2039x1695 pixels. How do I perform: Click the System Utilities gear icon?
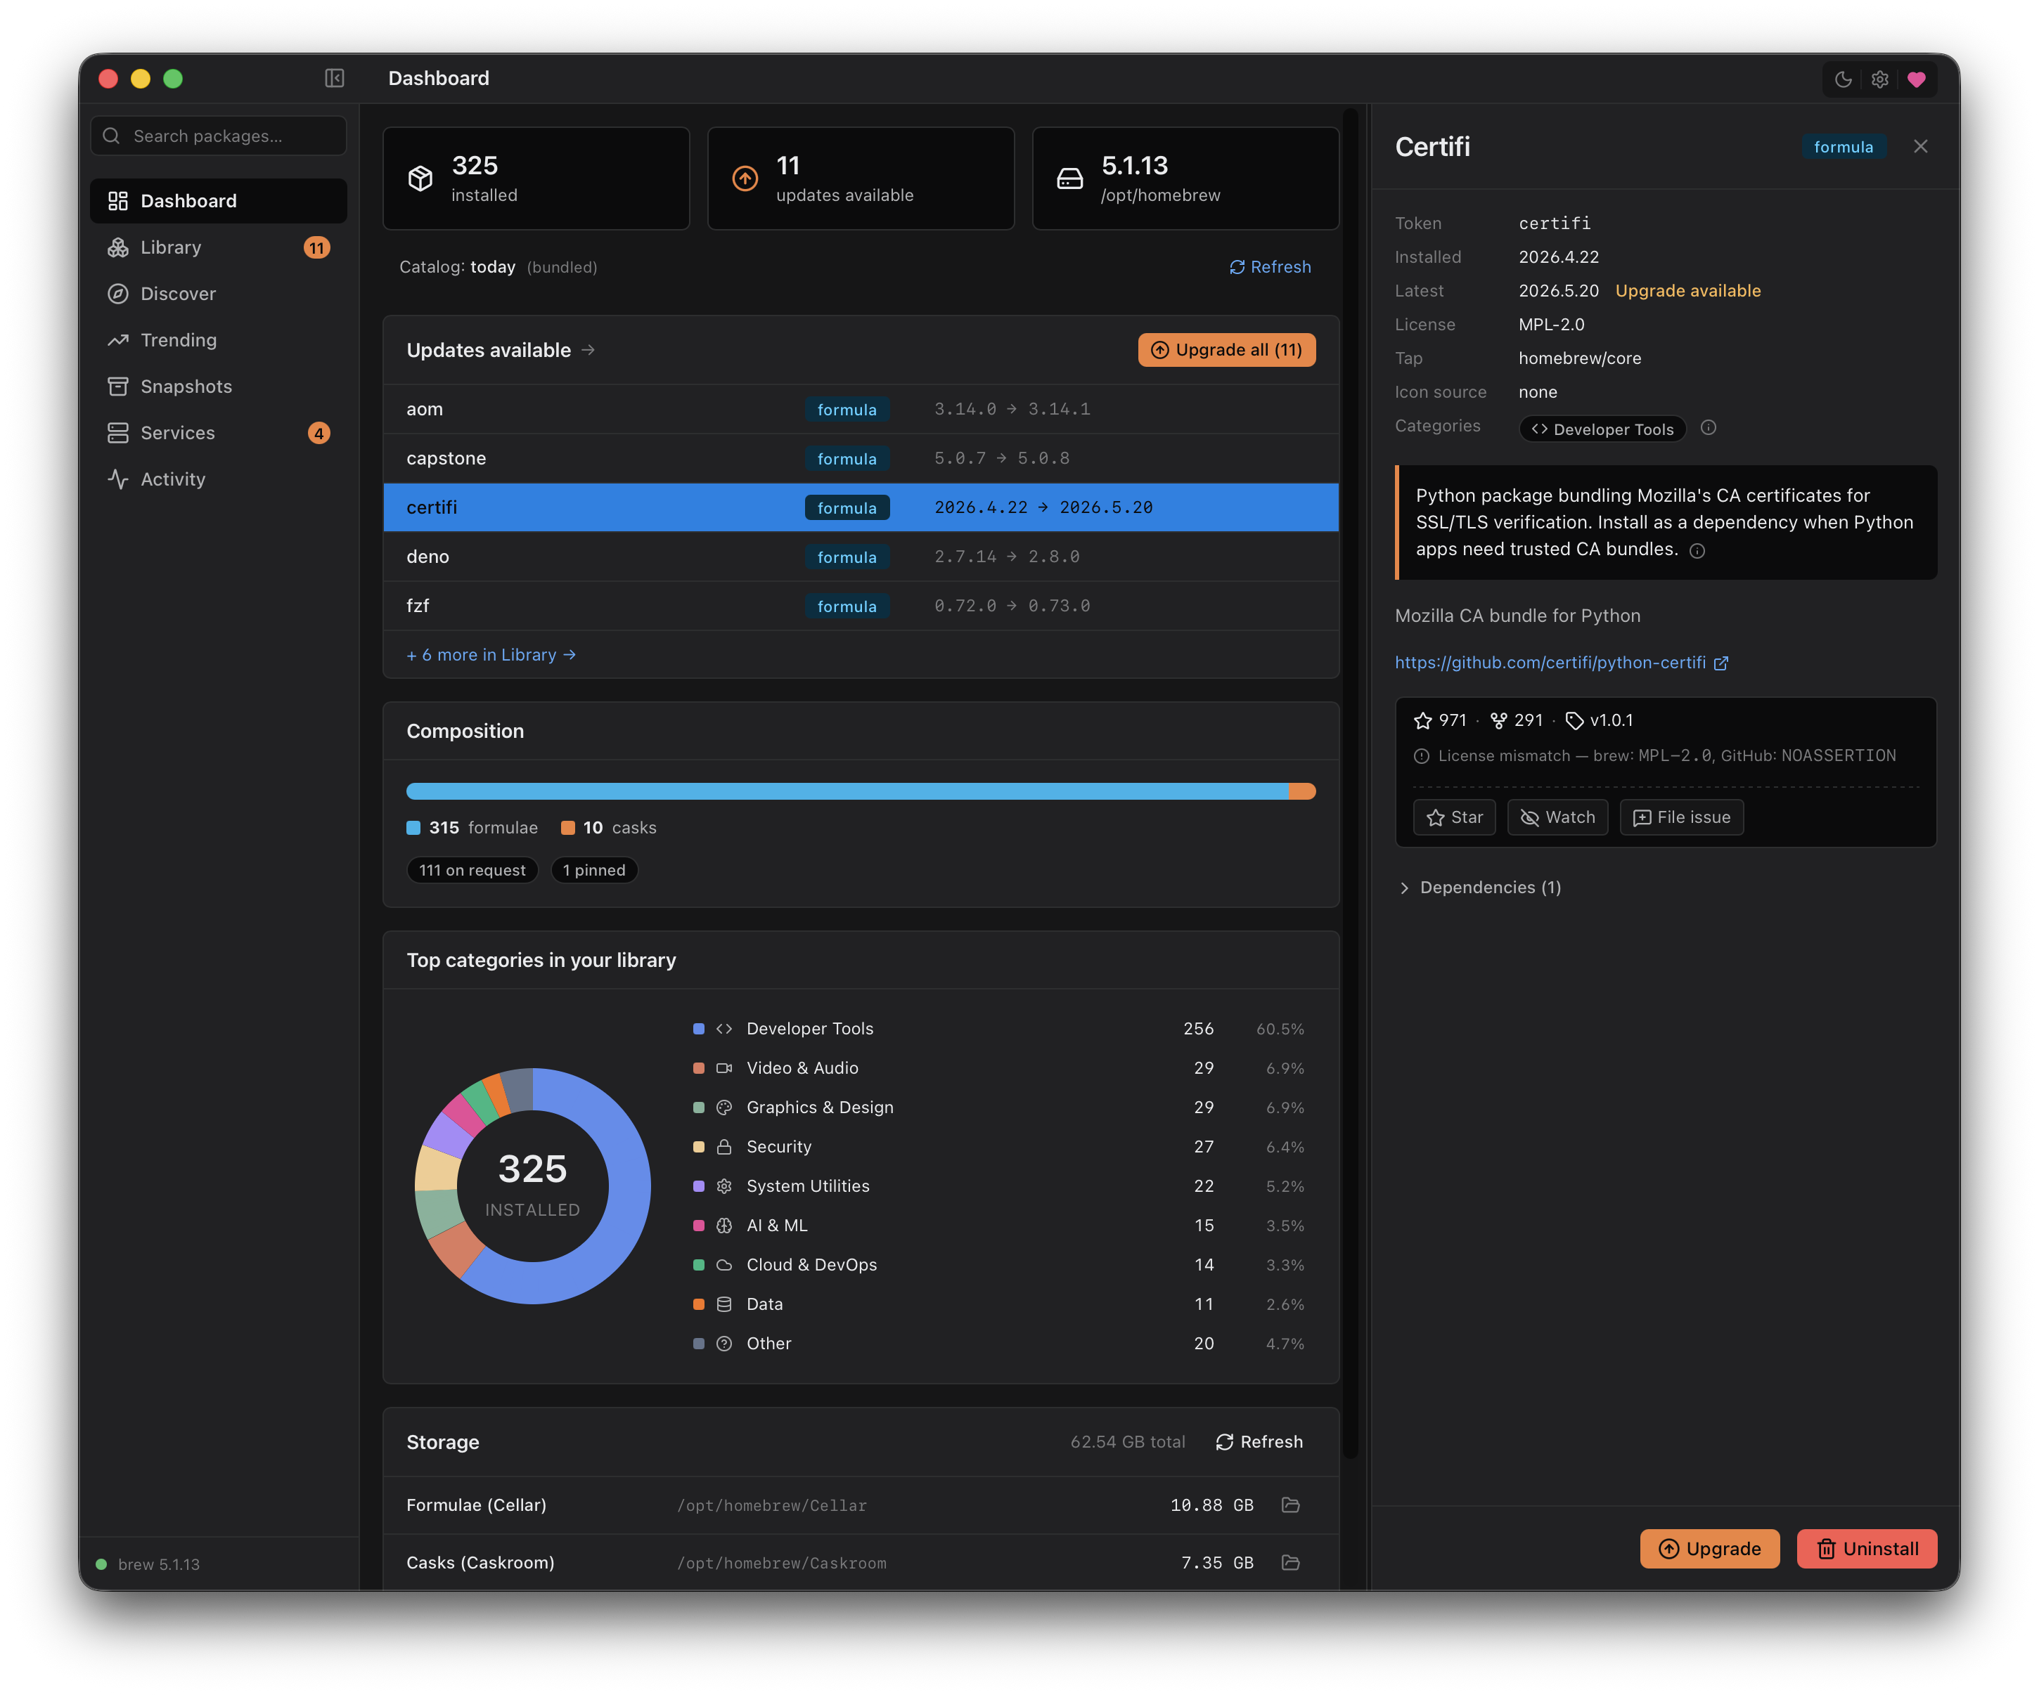tap(724, 1186)
